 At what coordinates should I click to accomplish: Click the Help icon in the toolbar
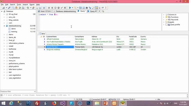click(x=44, y=8)
